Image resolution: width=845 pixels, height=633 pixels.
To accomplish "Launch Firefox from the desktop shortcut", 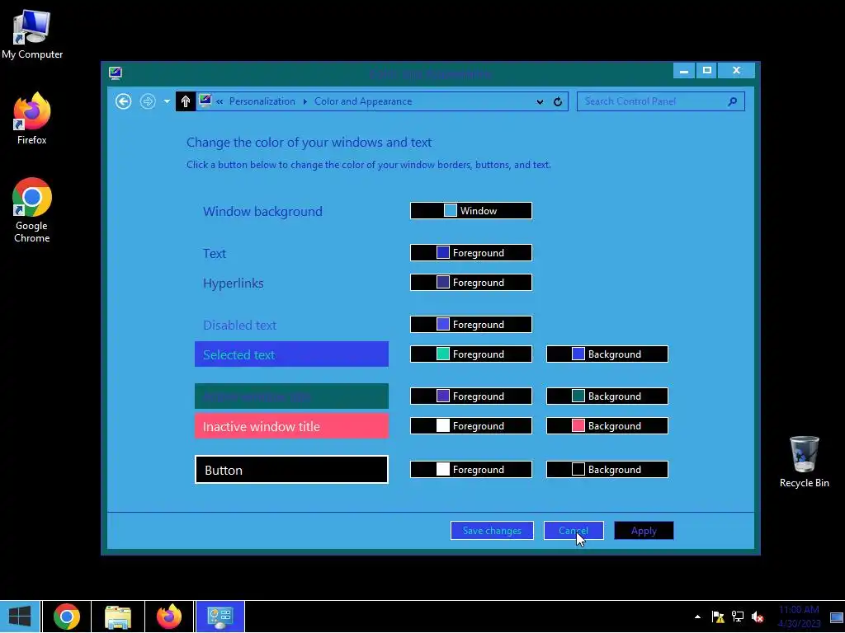I will (32, 119).
